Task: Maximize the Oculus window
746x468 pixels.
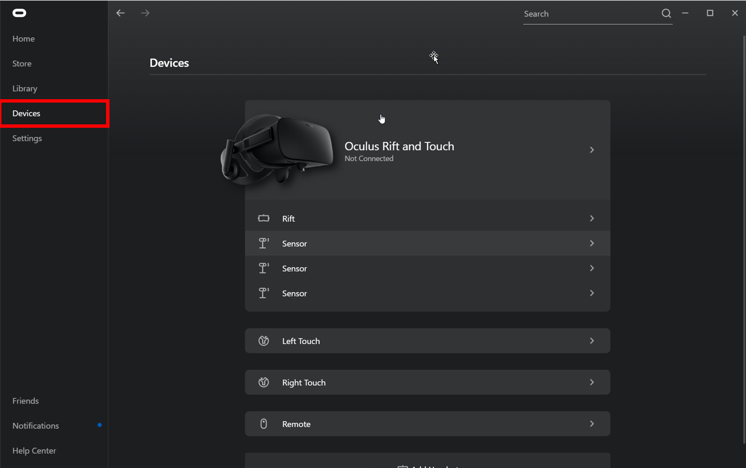Action: pos(710,13)
